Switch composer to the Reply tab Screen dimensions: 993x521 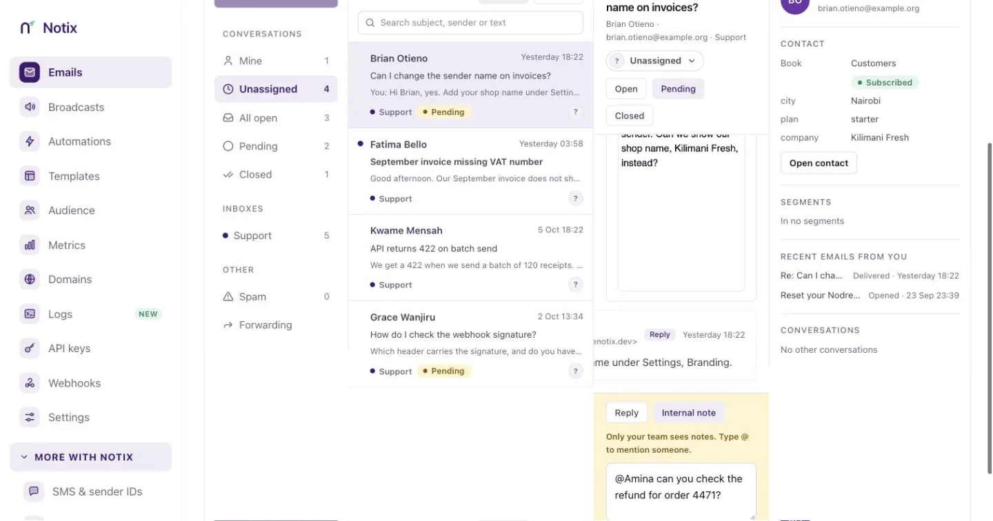tap(627, 413)
